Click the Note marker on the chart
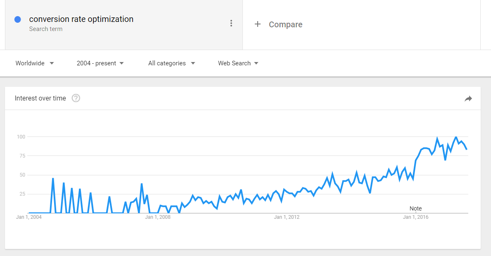Image resolution: width=491 pixels, height=256 pixels. (415, 208)
